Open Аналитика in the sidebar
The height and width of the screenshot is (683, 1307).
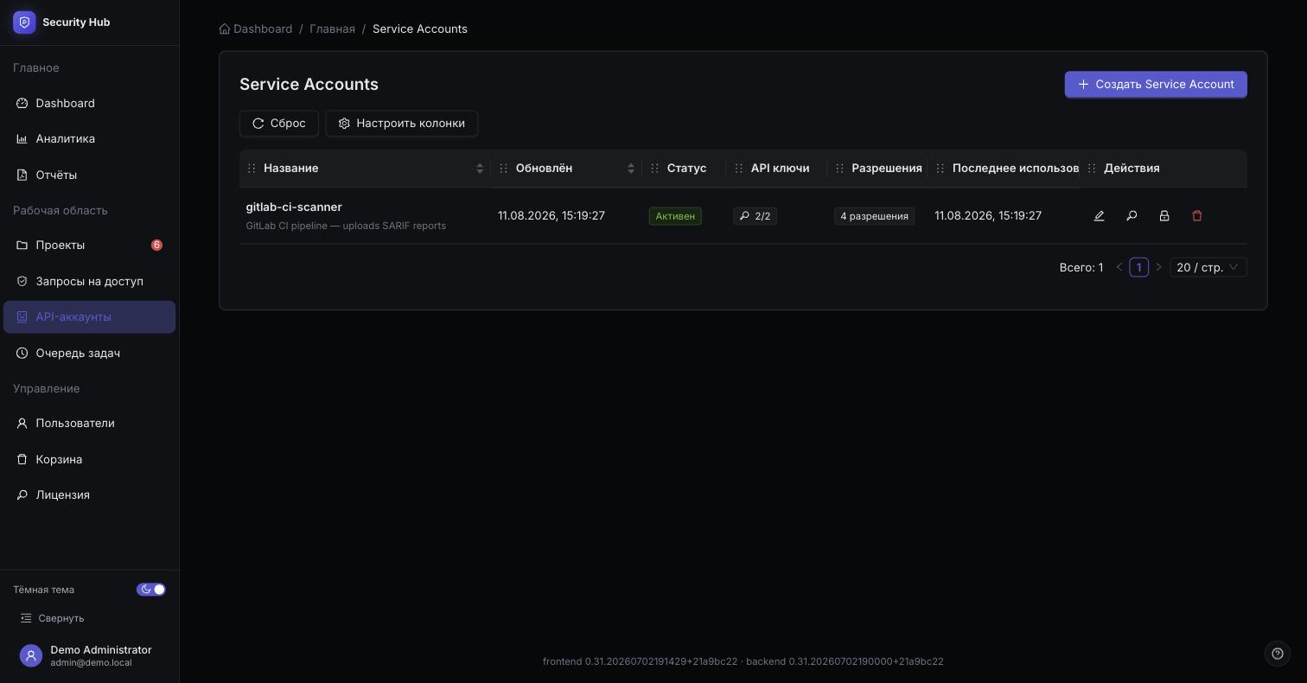click(x=90, y=139)
